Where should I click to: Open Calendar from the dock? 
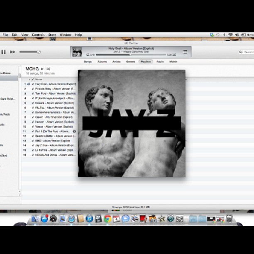coord(116,219)
